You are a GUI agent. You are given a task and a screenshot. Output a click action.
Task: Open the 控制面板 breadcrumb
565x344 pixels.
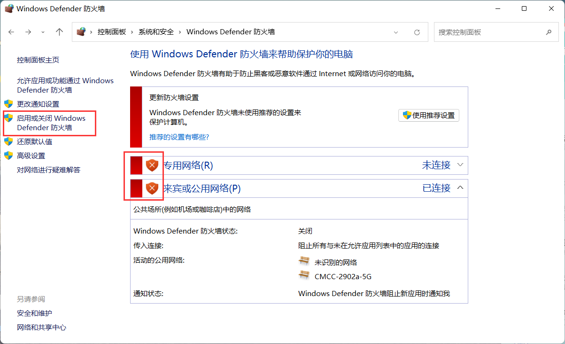(x=112, y=32)
